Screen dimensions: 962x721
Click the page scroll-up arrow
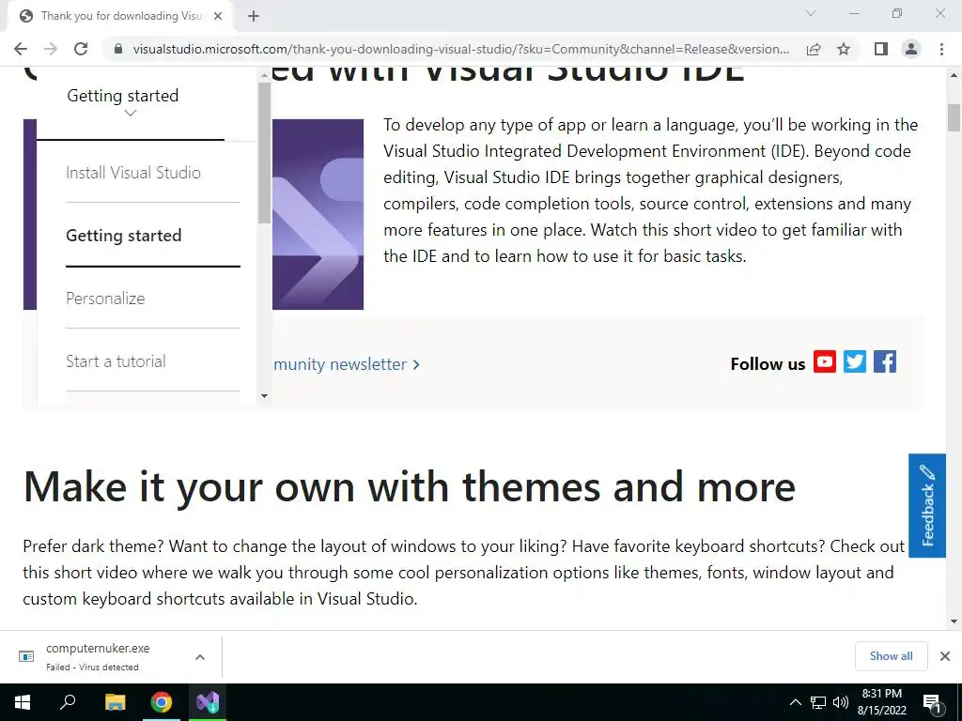click(954, 75)
